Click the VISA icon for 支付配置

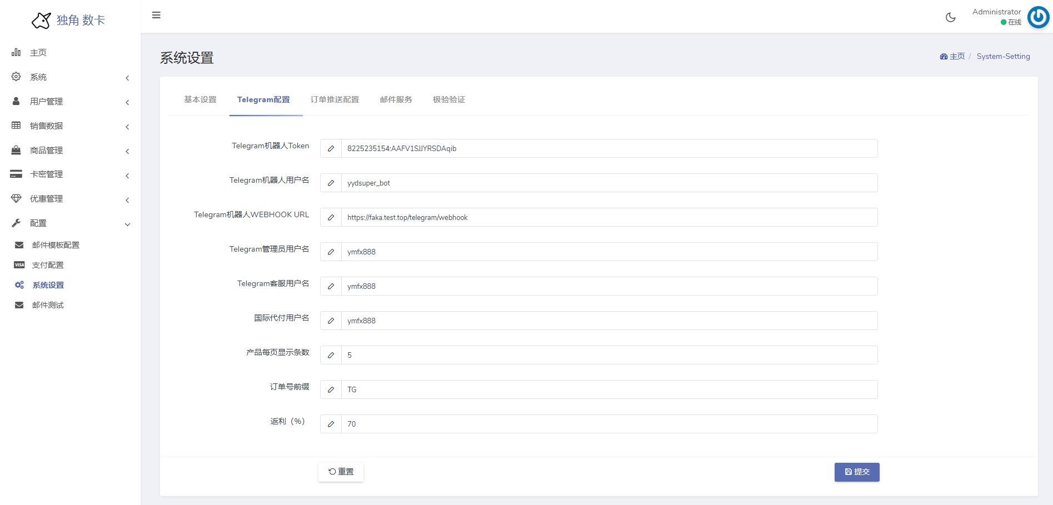click(x=19, y=265)
